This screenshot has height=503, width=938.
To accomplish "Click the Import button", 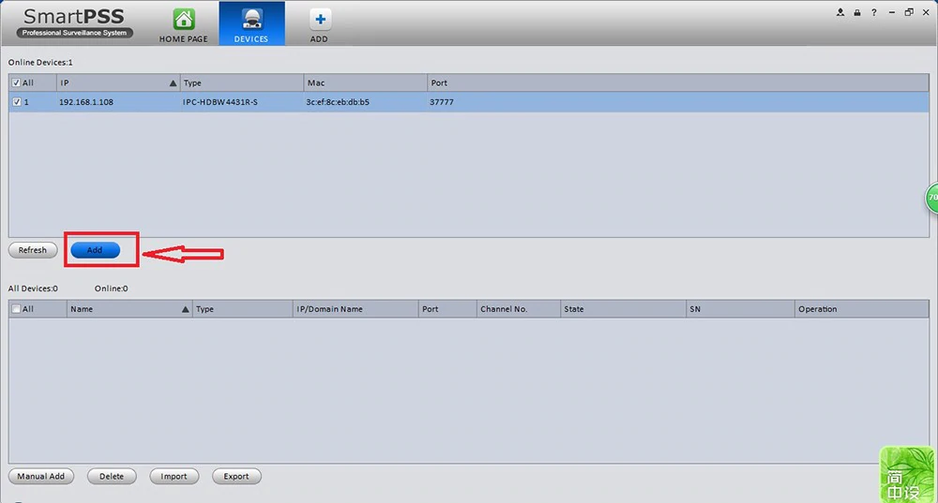I will click(x=174, y=476).
